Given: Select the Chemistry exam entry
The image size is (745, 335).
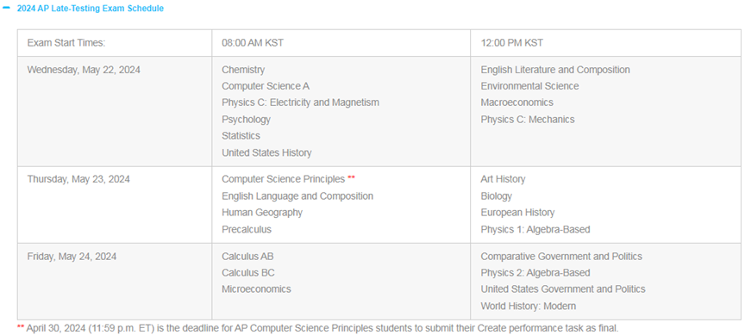Looking at the screenshot, I should (x=243, y=70).
